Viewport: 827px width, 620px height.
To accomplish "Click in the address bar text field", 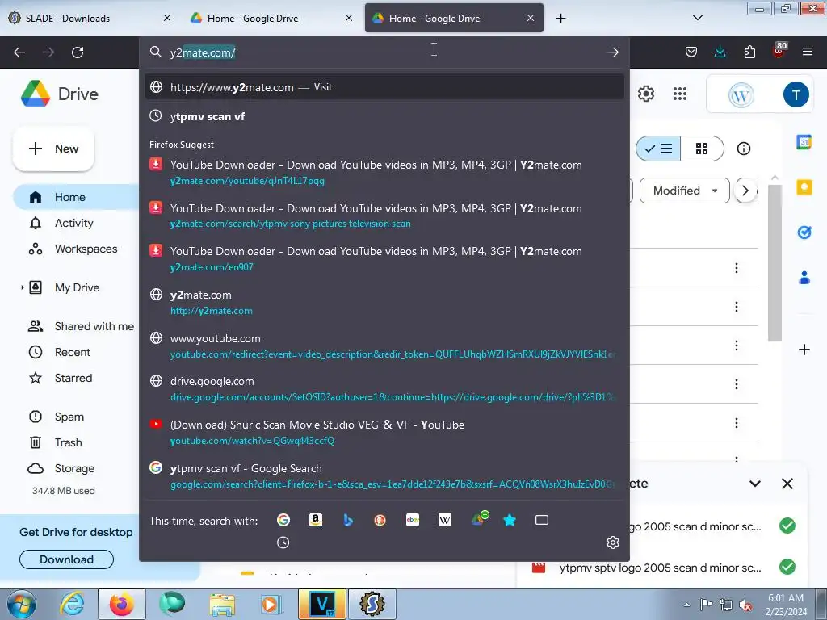I will click(385, 52).
